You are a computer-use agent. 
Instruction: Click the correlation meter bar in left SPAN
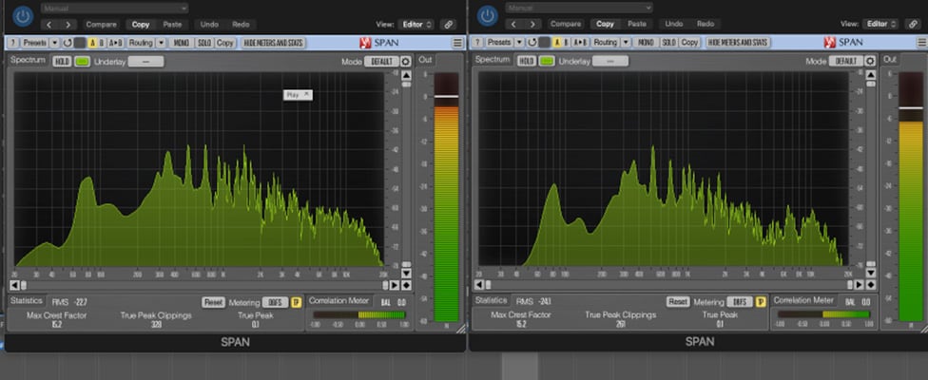(x=359, y=315)
